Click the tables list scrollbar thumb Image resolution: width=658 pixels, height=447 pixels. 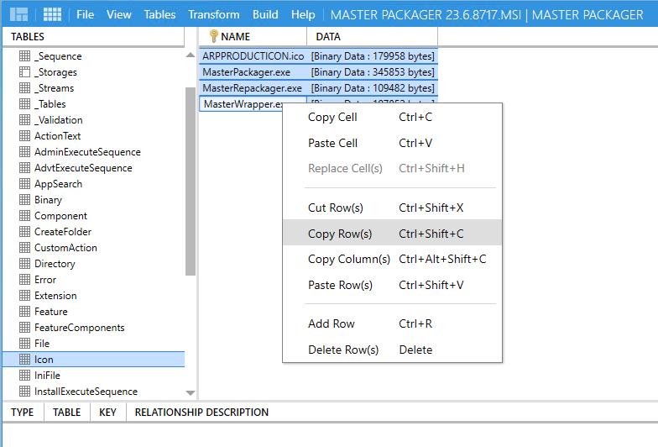pyautogui.click(x=190, y=181)
